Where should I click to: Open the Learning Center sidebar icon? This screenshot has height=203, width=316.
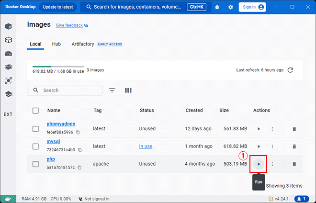click(x=9, y=94)
